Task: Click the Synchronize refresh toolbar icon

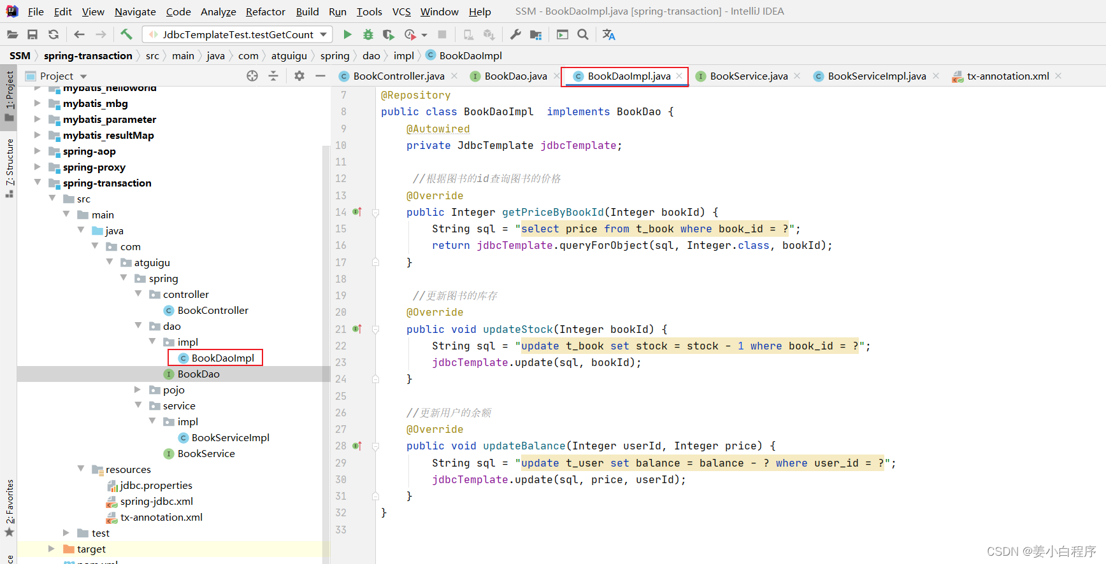Action: [54, 34]
